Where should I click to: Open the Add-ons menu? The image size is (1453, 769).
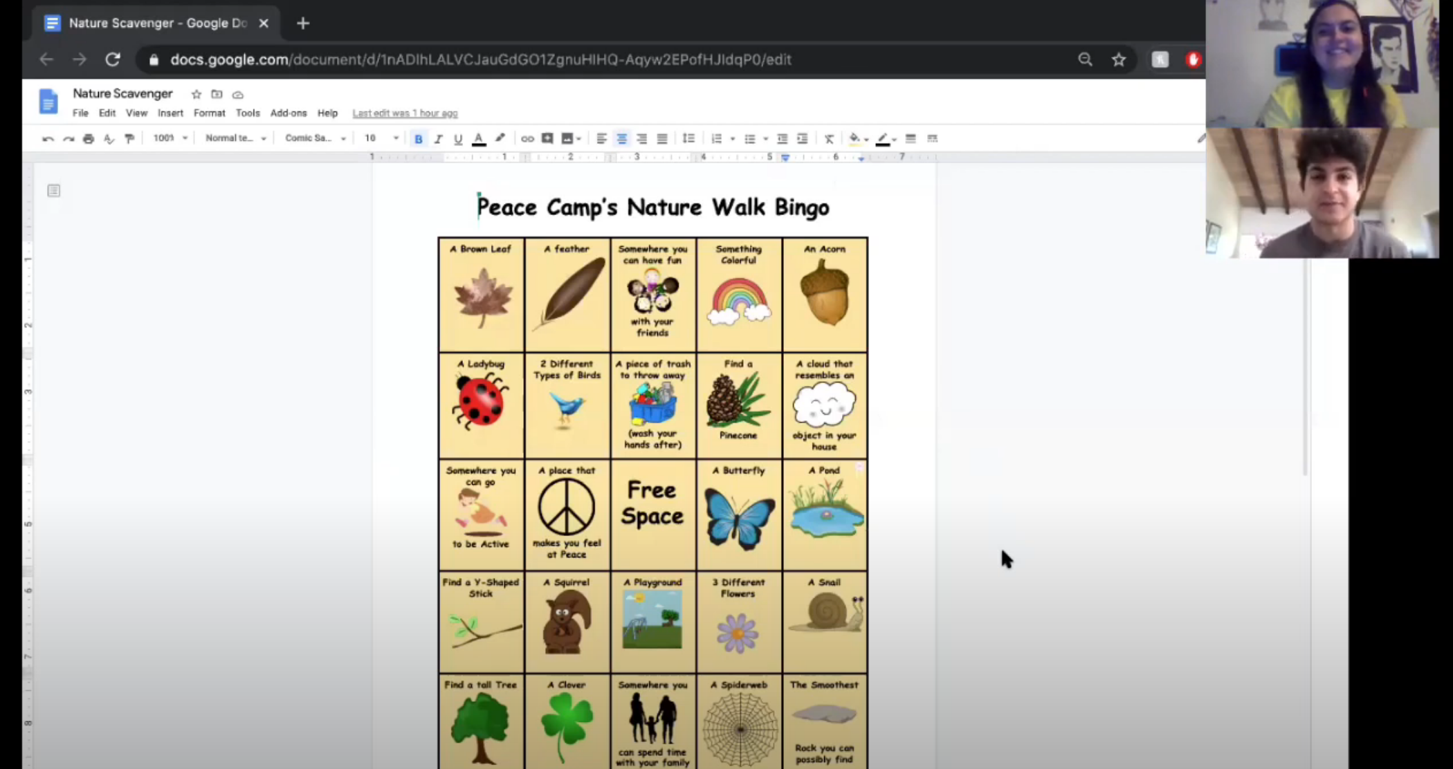[289, 113]
